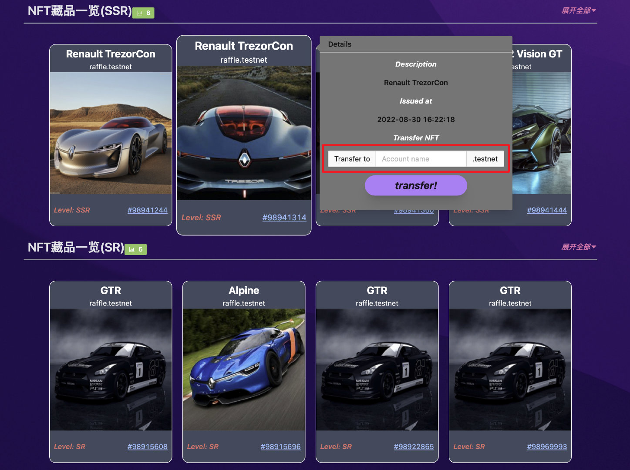Viewport: 630px width, 470px height.
Task: Select the enlarged Renault TrezorCon front-view image
Action: 244,133
